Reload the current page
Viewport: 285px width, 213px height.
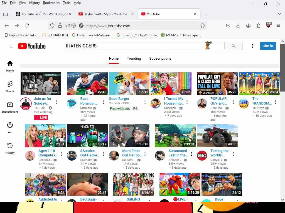pos(27,26)
